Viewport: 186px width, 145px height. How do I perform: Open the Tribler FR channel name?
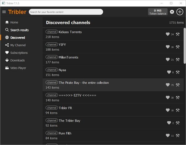click(x=65, y=108)
